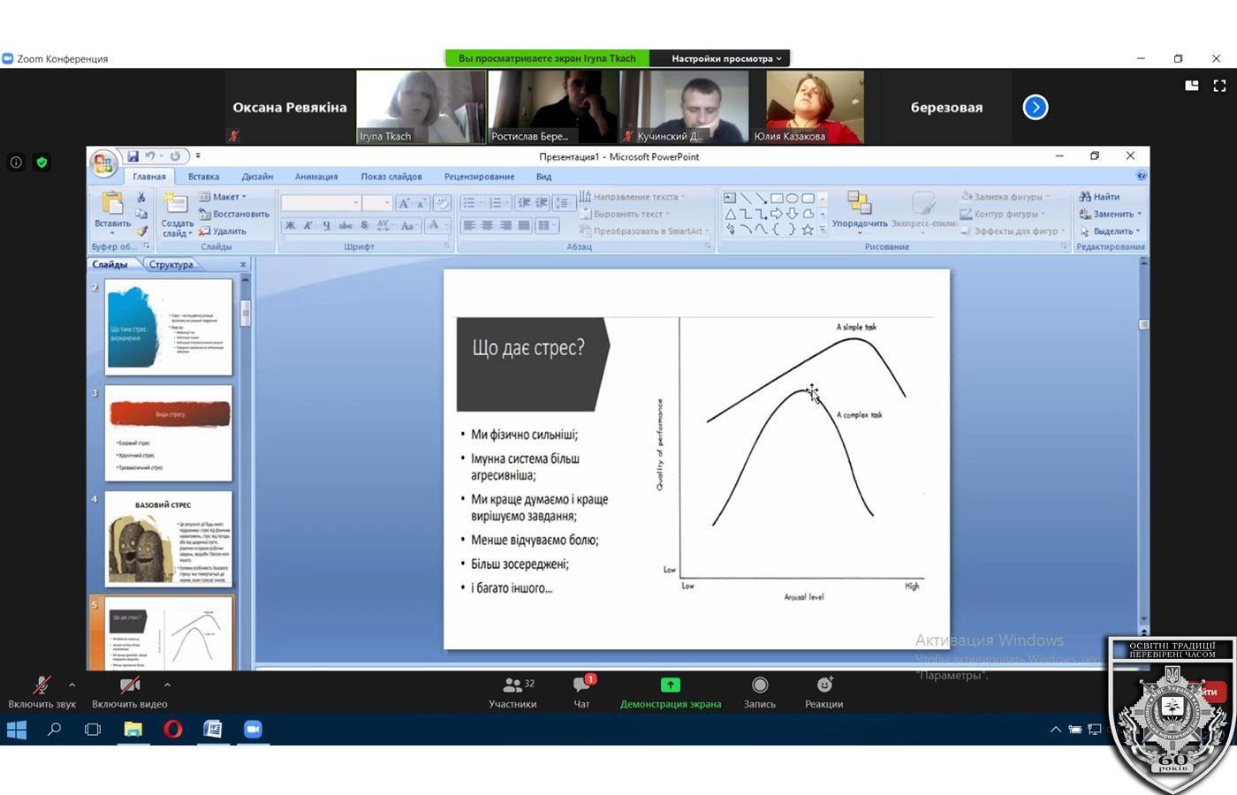Click the Найти (Find) button
The image size is (1237, 795).
point(1100,197)
